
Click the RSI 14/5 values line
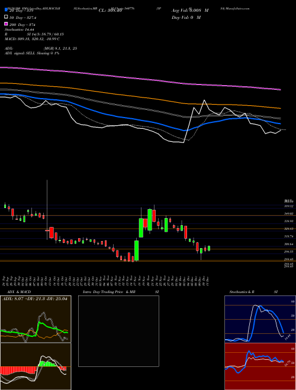(34, 34)
